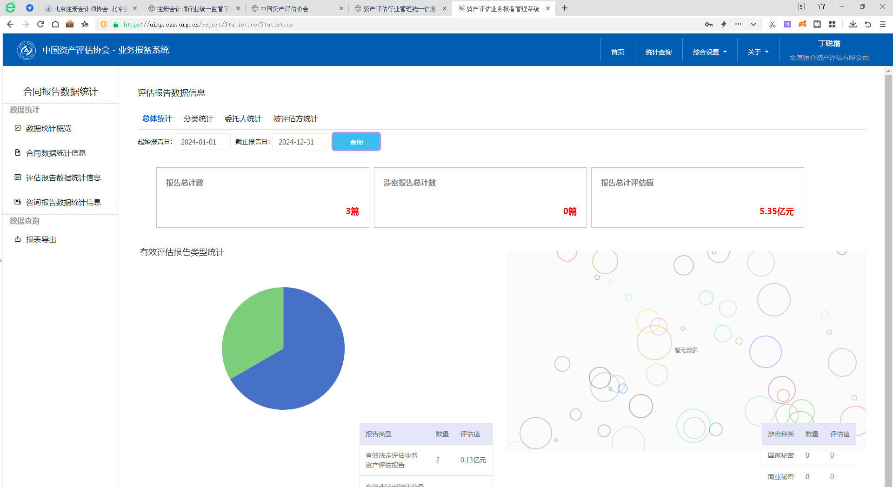
Task: Open the purple translate extension icon
Action: coord(787,24)
